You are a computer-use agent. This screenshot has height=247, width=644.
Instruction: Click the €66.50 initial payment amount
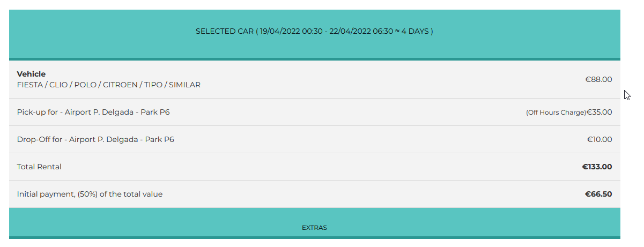598,194
